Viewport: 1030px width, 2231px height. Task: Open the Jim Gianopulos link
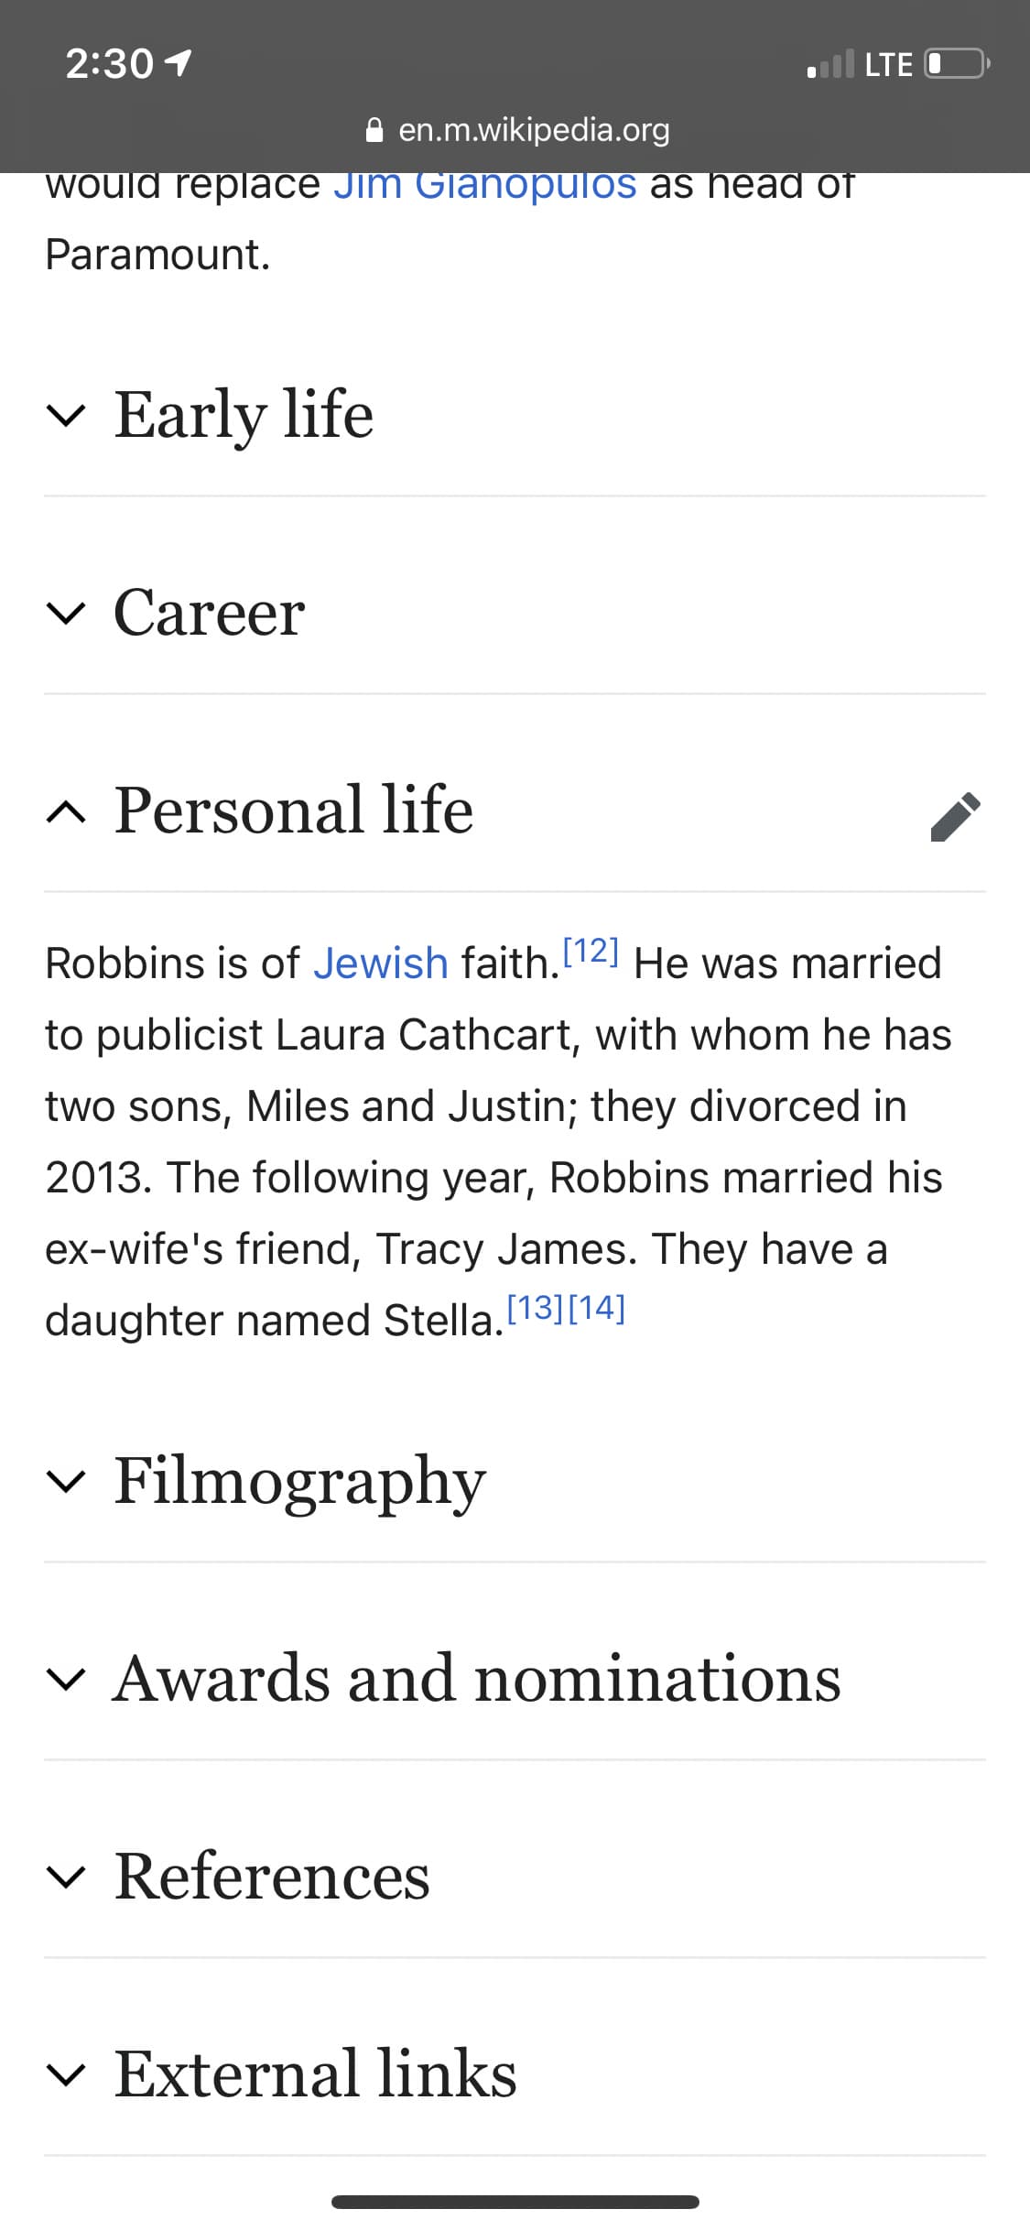(484, 186)
